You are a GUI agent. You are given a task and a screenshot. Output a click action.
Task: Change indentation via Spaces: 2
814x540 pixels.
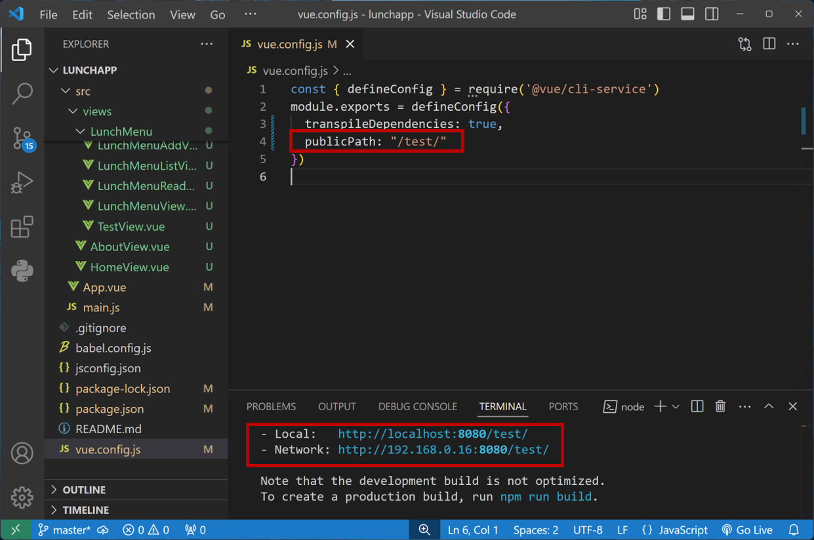tap(536, 530)
